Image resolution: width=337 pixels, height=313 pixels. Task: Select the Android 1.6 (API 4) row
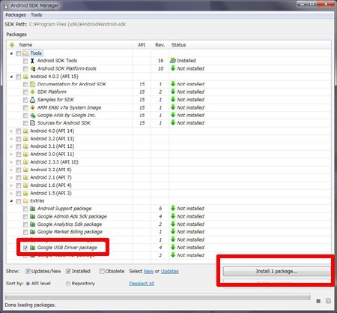(169, 185)
